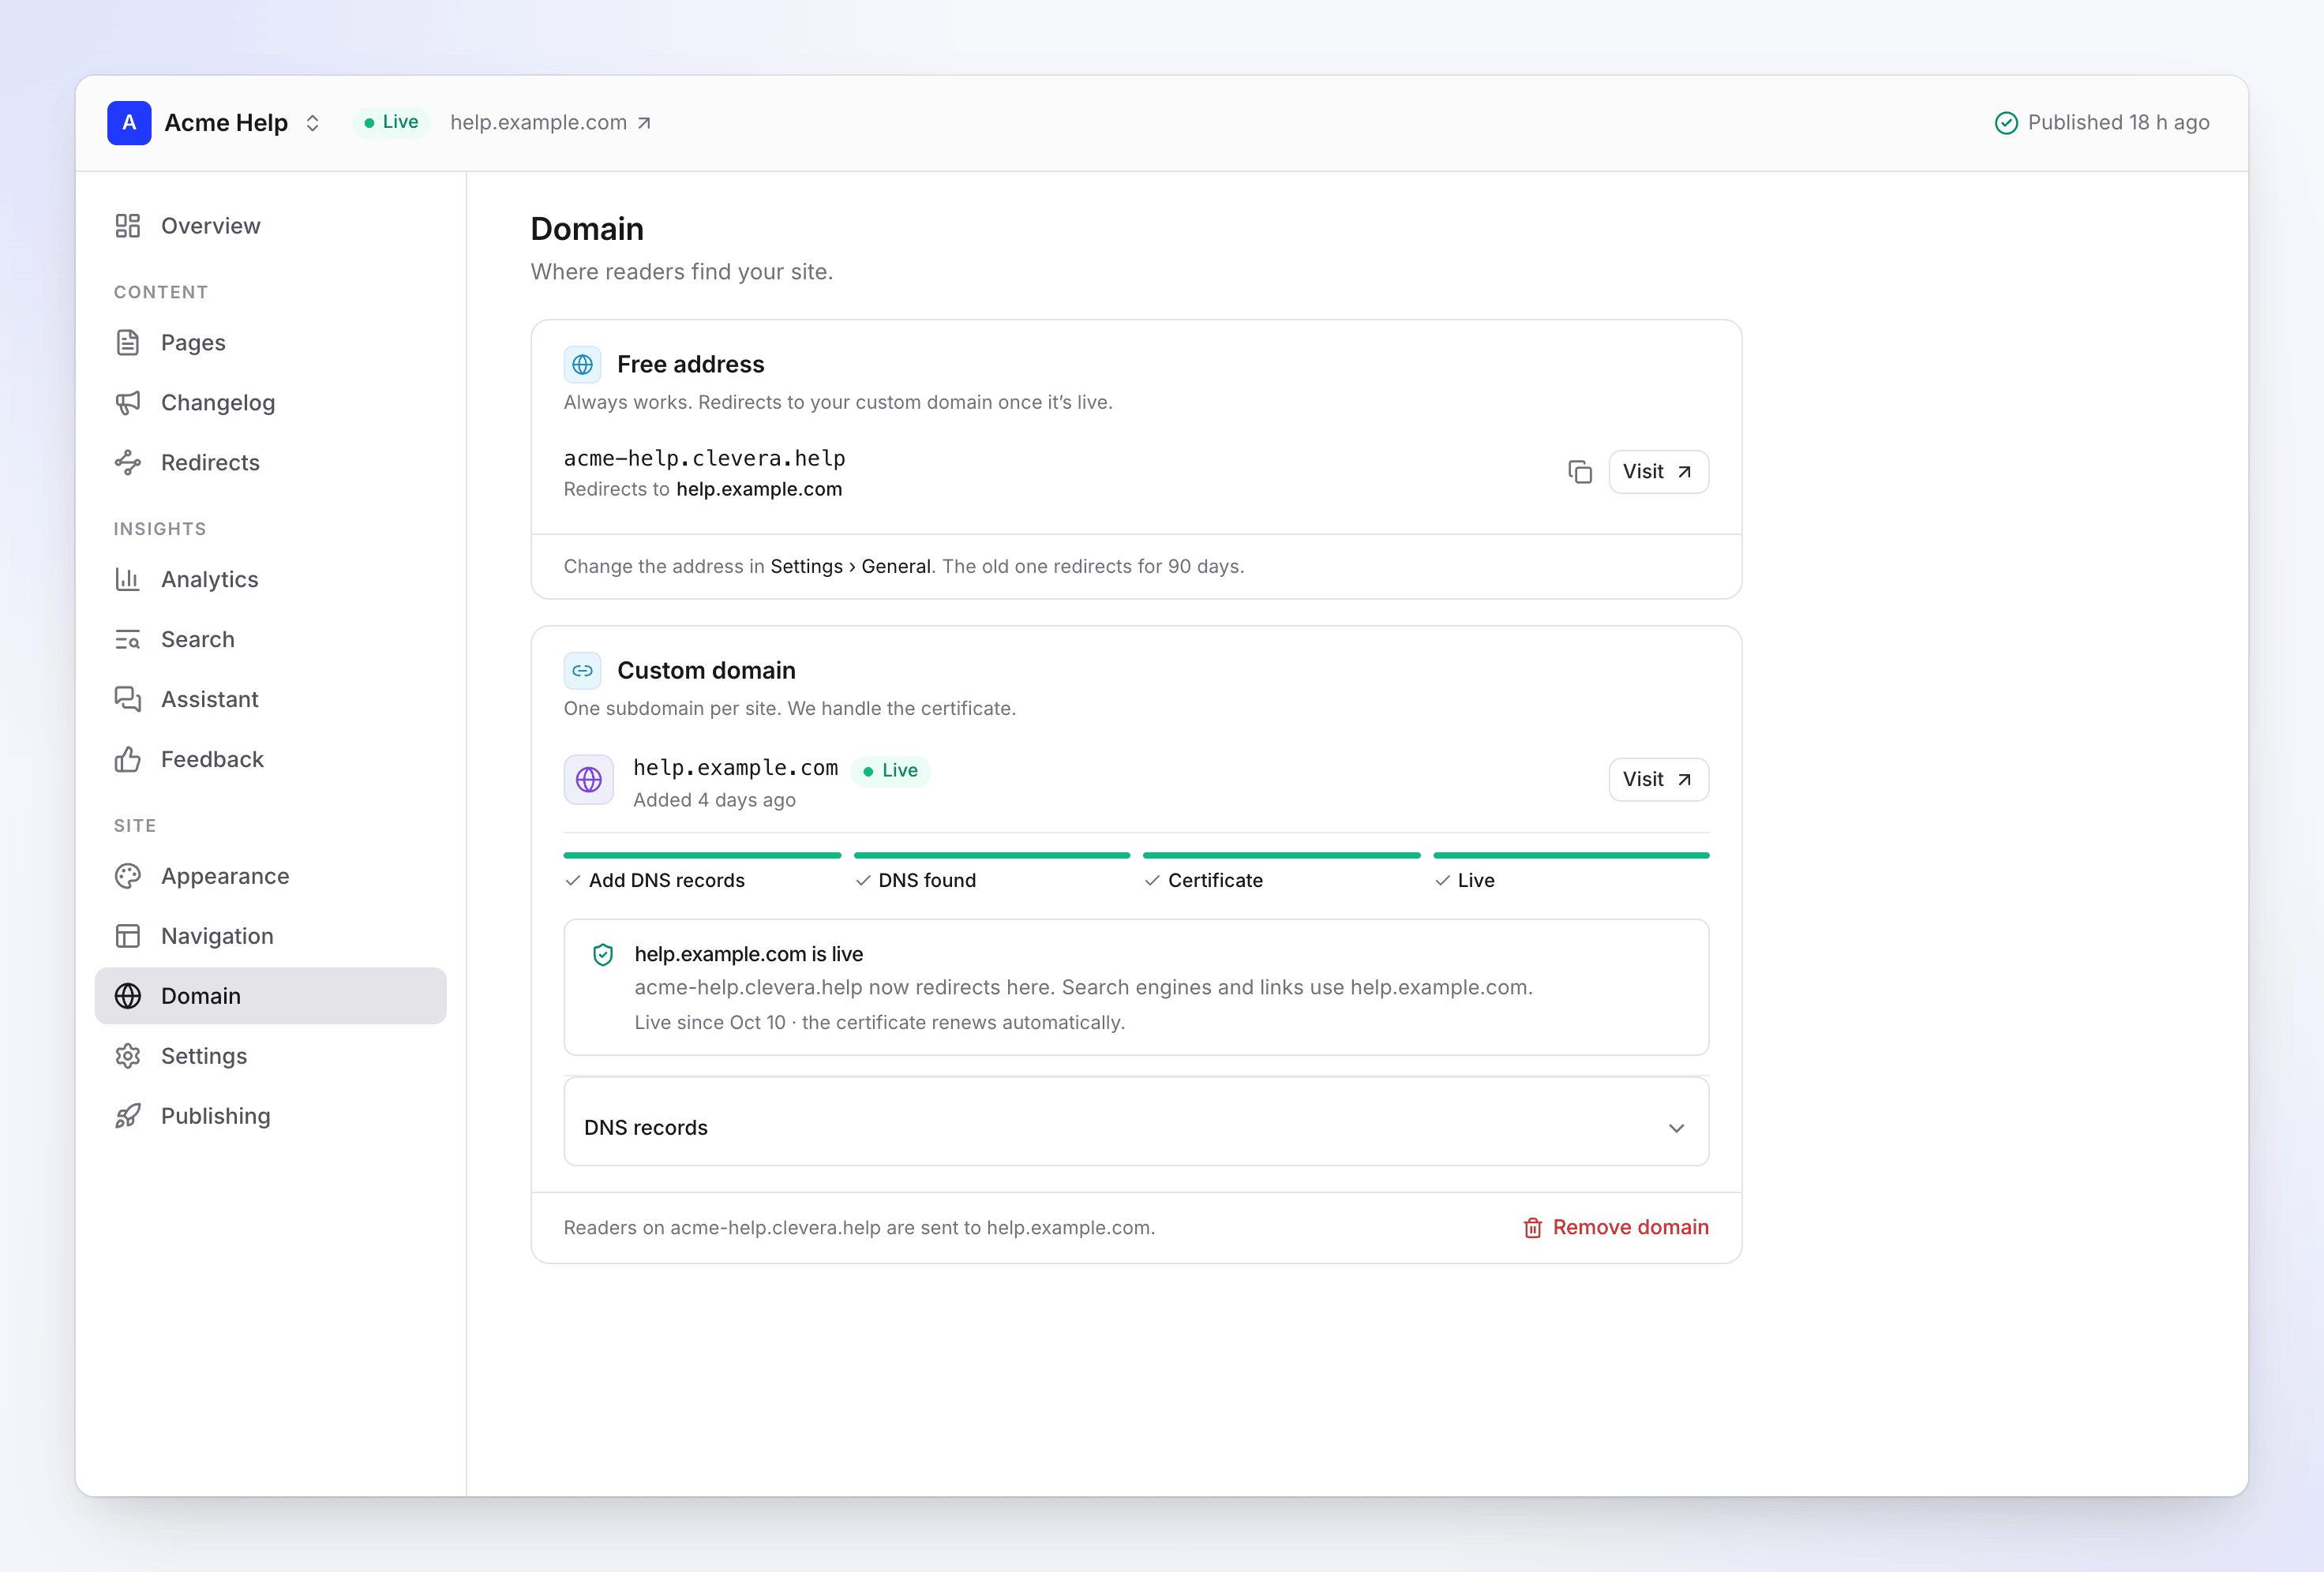Click the Publishing rocket icon
Screen dimensions: 2324x1572
click(x=128, y=1117)
